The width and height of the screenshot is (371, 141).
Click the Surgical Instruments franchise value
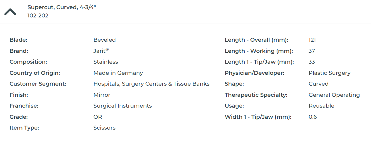point(123,106)
